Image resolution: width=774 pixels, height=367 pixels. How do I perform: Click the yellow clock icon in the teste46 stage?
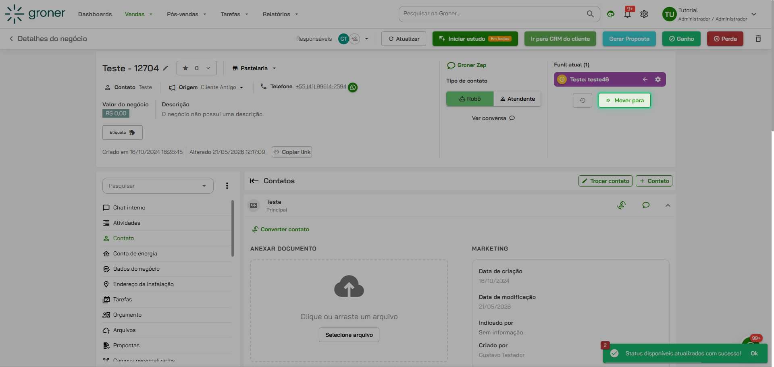click(x=562, y=79)
